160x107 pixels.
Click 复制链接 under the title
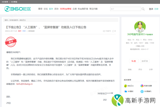(31, 31)
